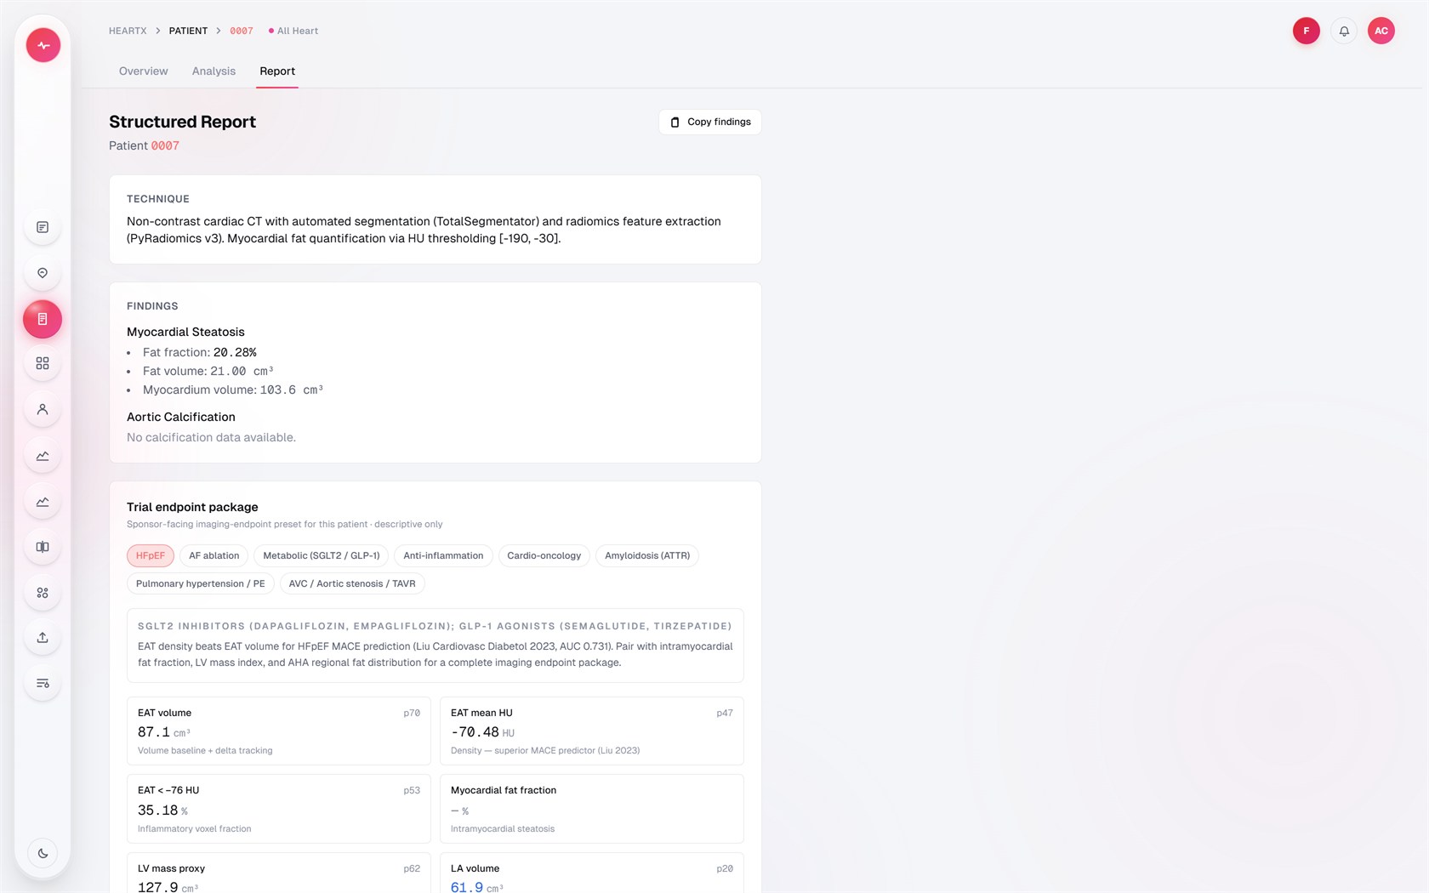This screenshot has width=1429, height=893.
Task: Open the line-chart icon just above compare icon
Action: 43,501
